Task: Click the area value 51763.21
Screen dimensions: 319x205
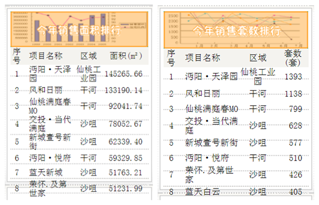Action: 126,172
